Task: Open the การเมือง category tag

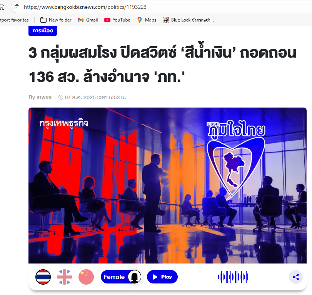Action: coord(43,31)
